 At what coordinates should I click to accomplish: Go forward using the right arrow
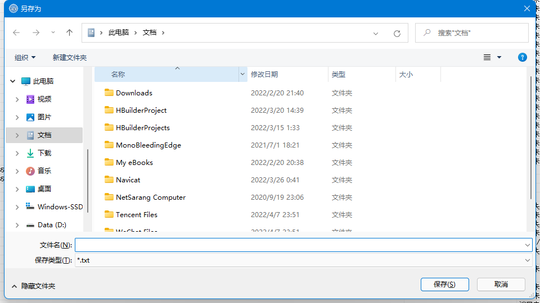point(36,33)
